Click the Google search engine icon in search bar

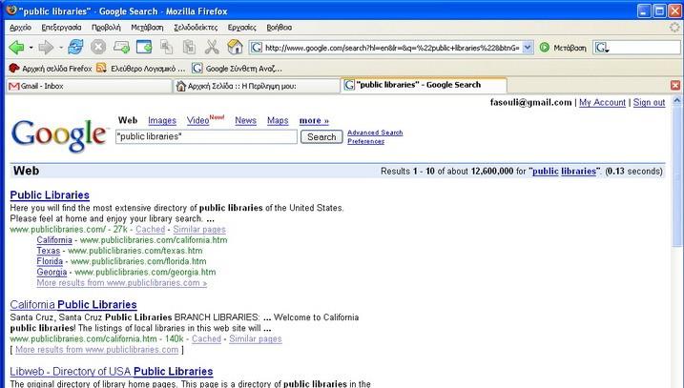click(x=601, y=48)
